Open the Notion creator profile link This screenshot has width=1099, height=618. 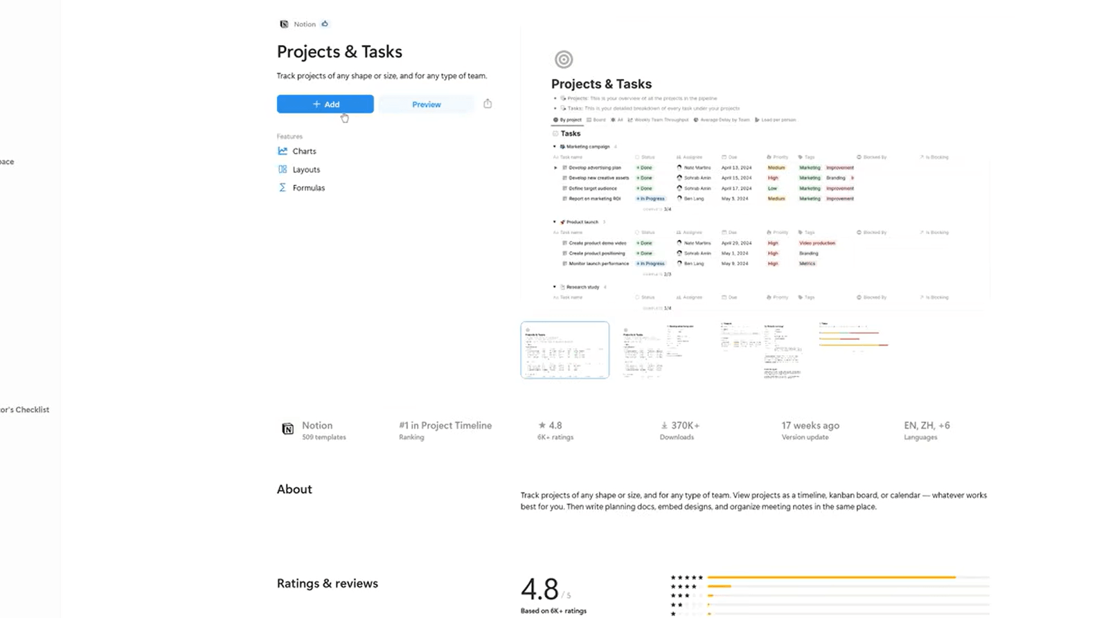(317, 426)
